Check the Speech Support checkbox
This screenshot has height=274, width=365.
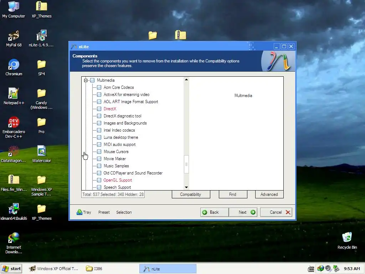[x=99, y=187]
